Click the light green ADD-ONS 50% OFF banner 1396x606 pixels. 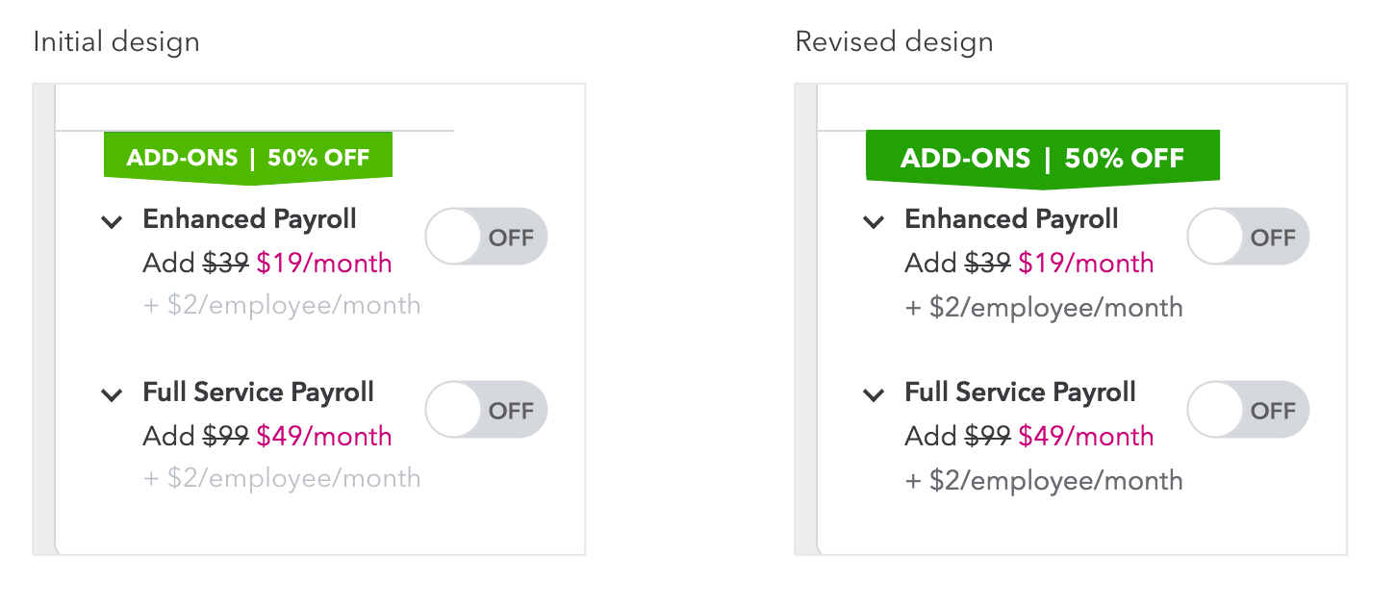coord(248,158)
